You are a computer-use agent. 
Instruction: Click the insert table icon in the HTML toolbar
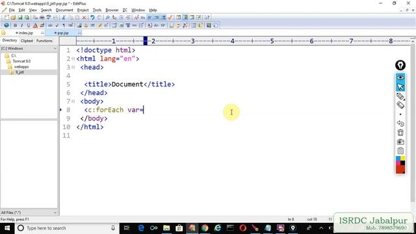click(x=114, y=25)
